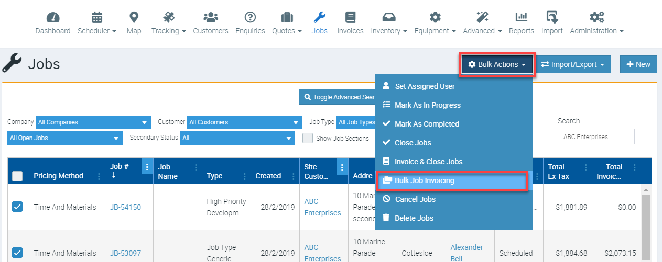Open the Import icon in navbar
662x262 pixels.
coord(552,18)
